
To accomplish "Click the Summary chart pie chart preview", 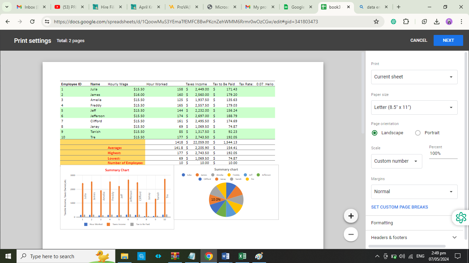I will (226, 192).
